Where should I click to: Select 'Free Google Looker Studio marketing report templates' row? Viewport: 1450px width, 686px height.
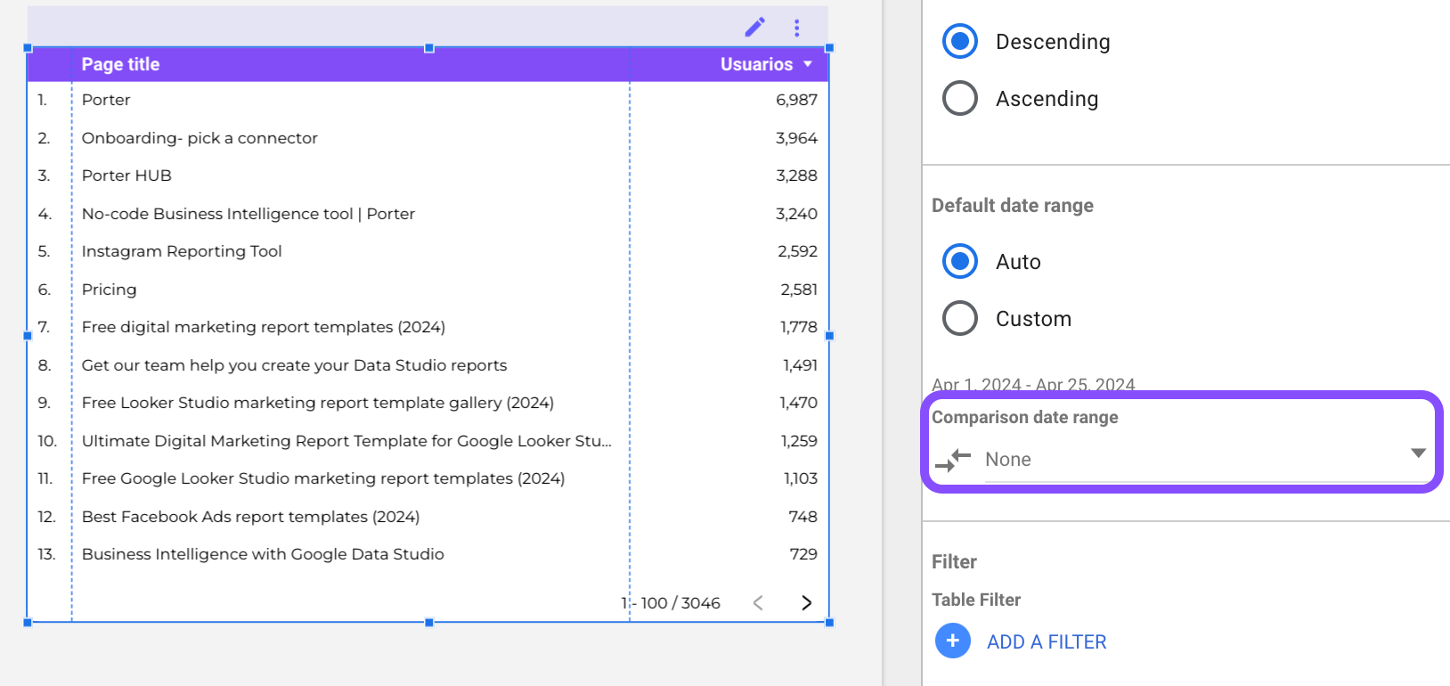click(x=323, y=478)
